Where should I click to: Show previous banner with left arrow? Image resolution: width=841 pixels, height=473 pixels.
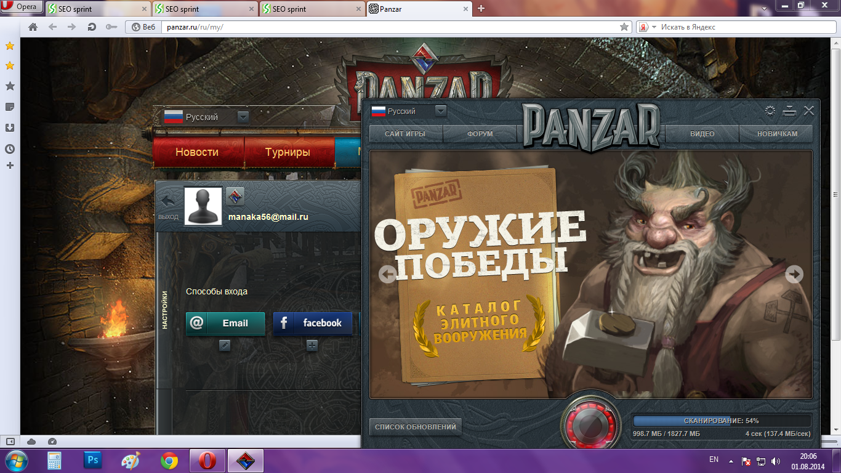pyautogui.click(x=387, y=274)
